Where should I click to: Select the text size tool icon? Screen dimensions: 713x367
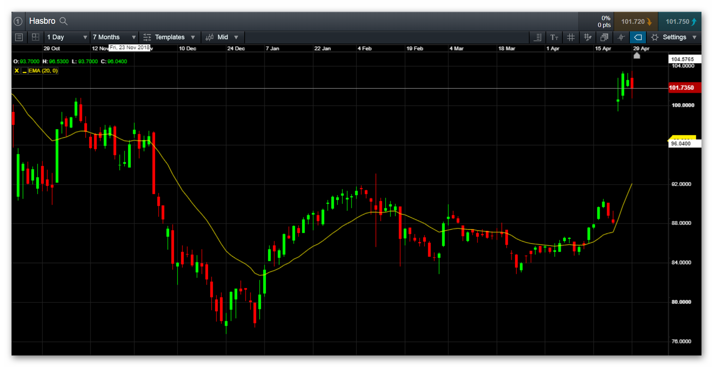tap(554, 37)
